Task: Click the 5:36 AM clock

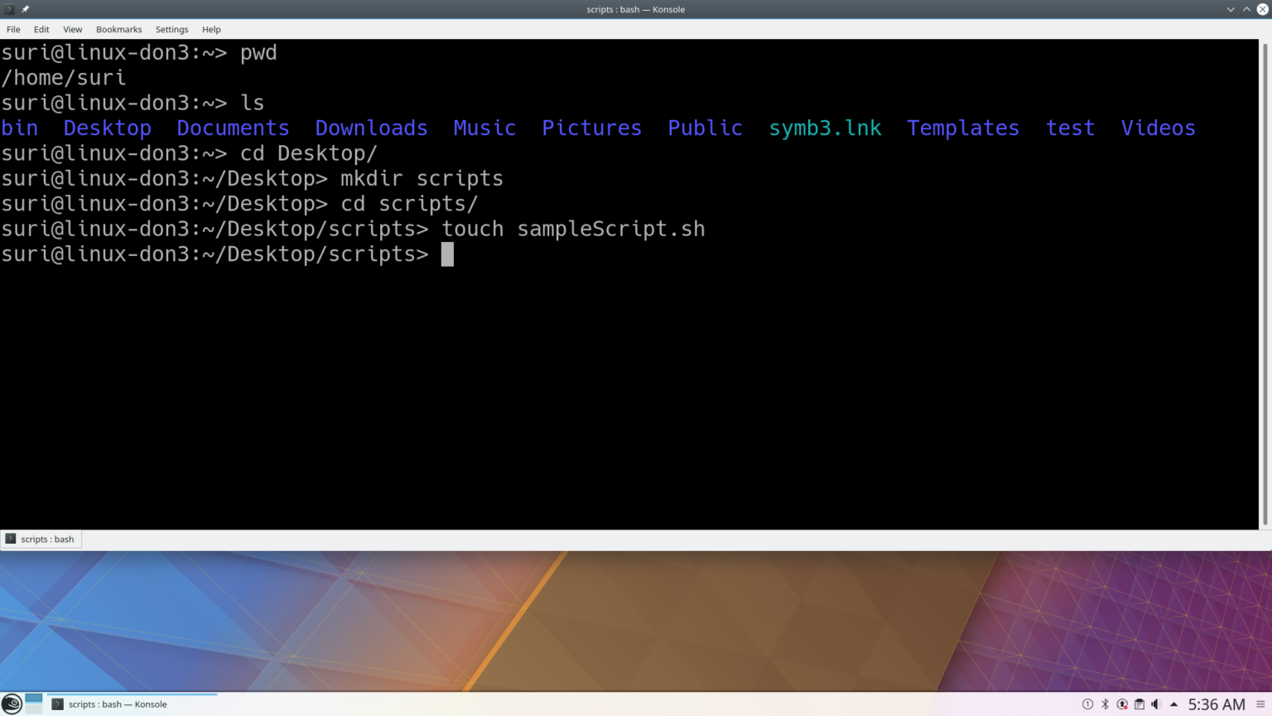Action: coord(1217,704)
